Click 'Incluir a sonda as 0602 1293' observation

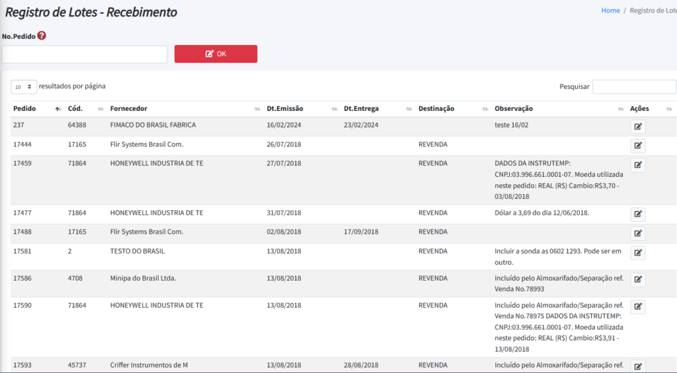(558, 257)
